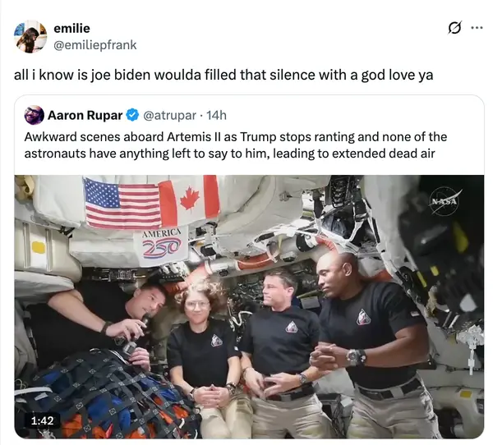Viewport: 493px width, 445px height.
Task: Play the embedded Artemis II video
Action: pyautogui.click(x=249, y=307)
